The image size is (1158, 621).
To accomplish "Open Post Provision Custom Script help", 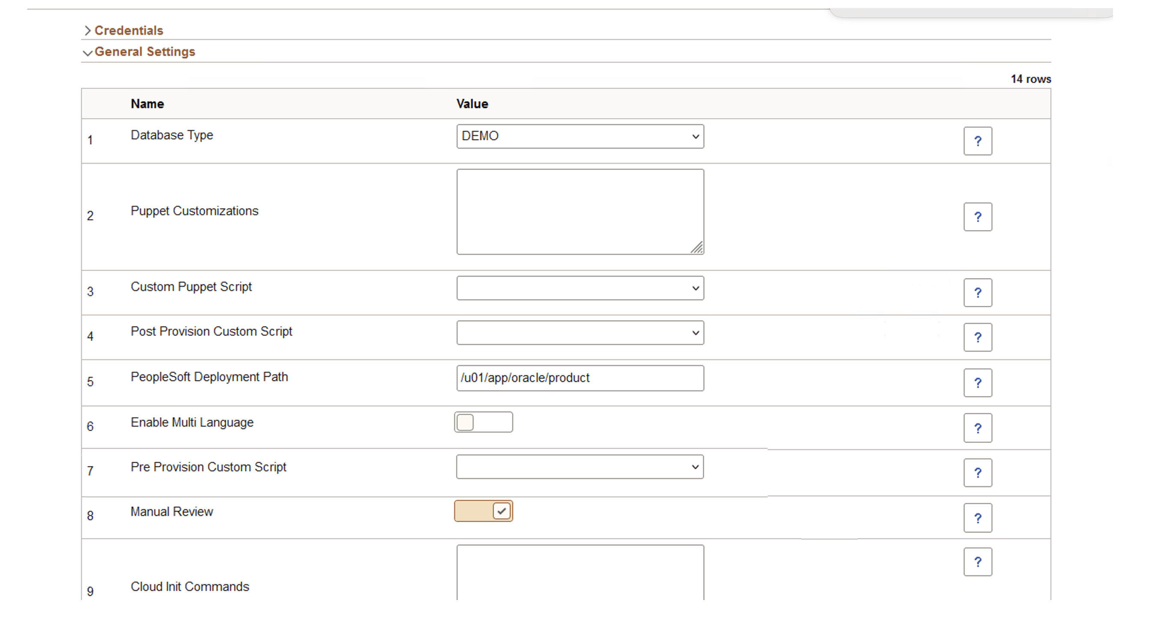I will [977, 337].
